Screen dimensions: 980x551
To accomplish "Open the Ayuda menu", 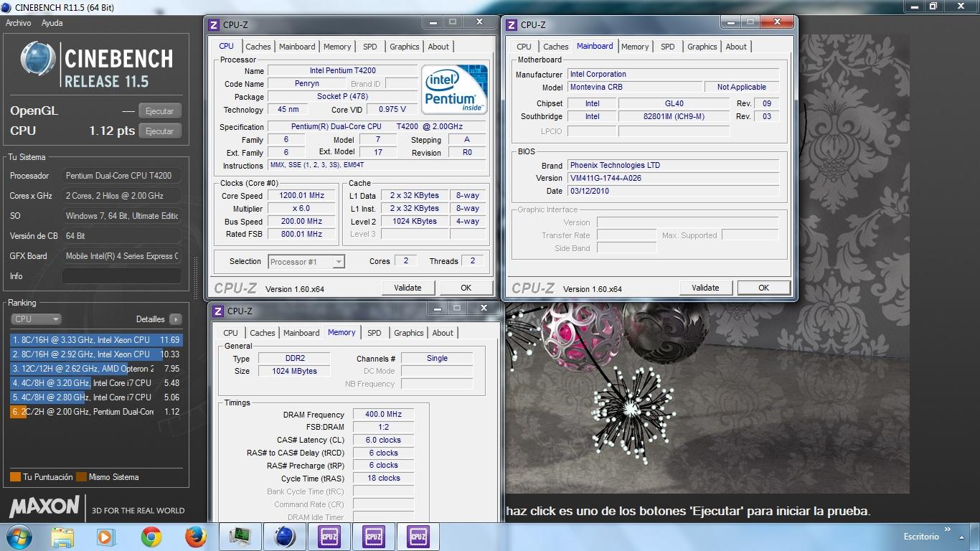I will click(x=52, y=23).
